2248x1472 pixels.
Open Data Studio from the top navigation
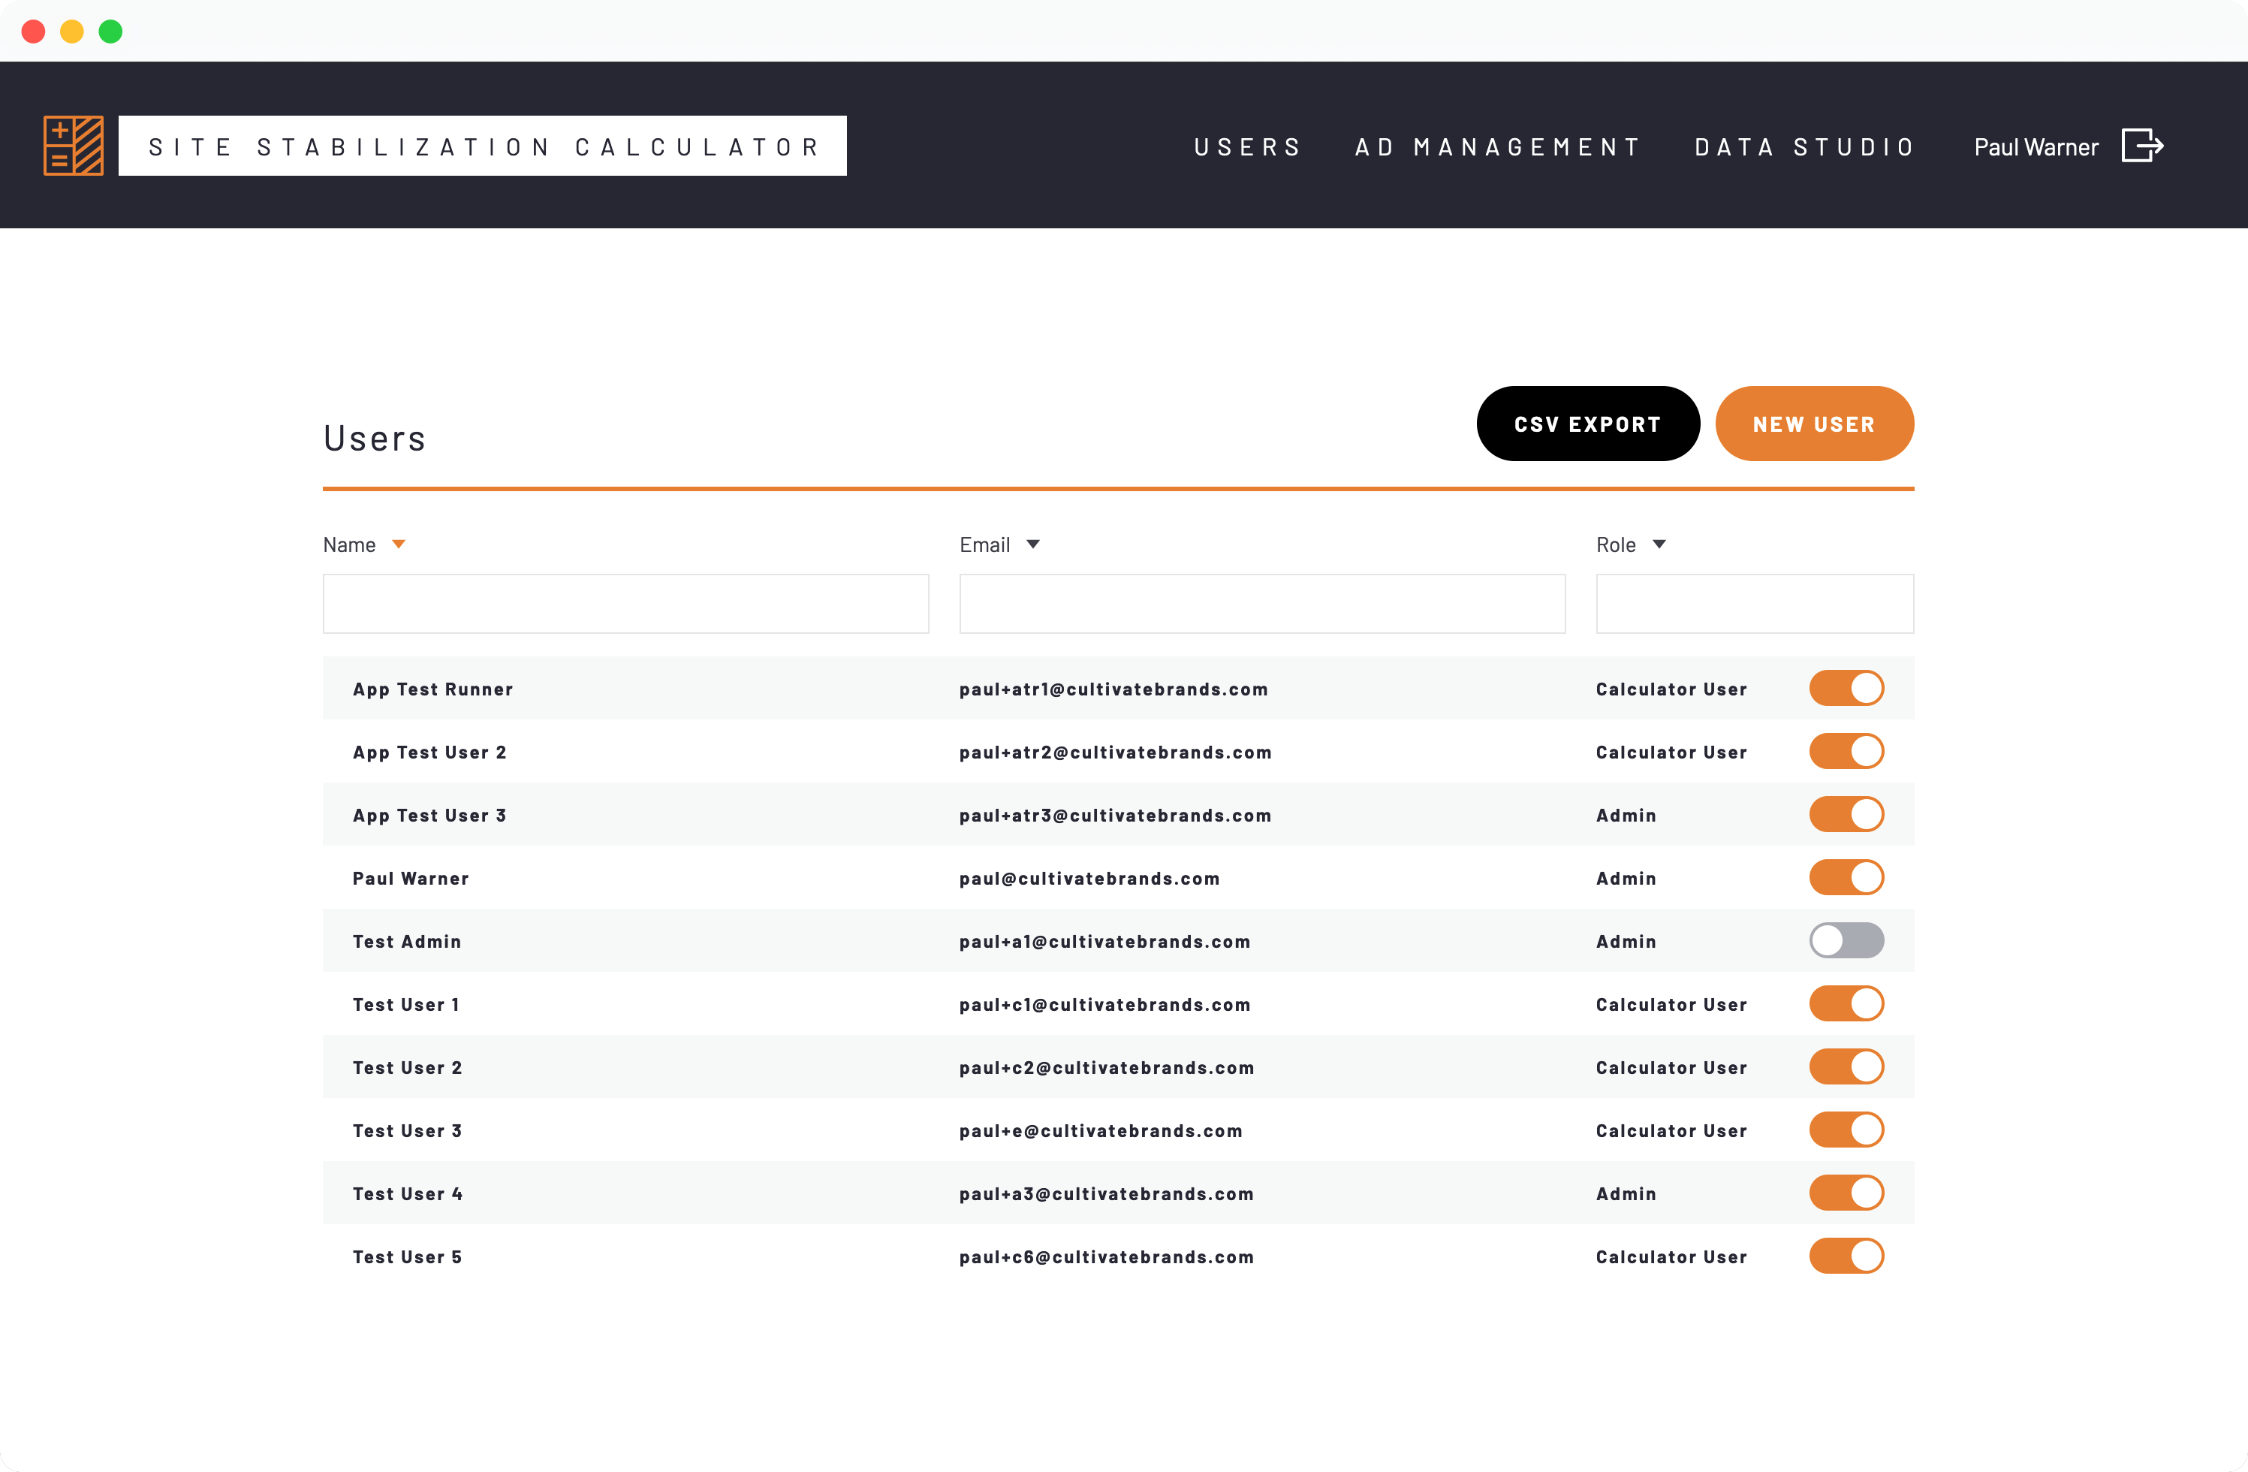(1804, 147)
